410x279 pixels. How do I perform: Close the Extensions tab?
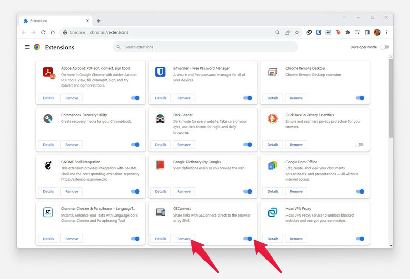tap(87, 20)
